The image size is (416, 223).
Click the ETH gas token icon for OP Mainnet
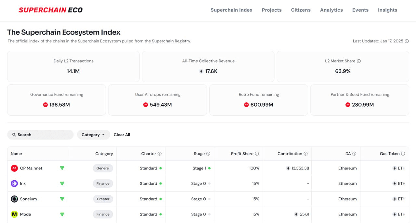pos(395,168)
